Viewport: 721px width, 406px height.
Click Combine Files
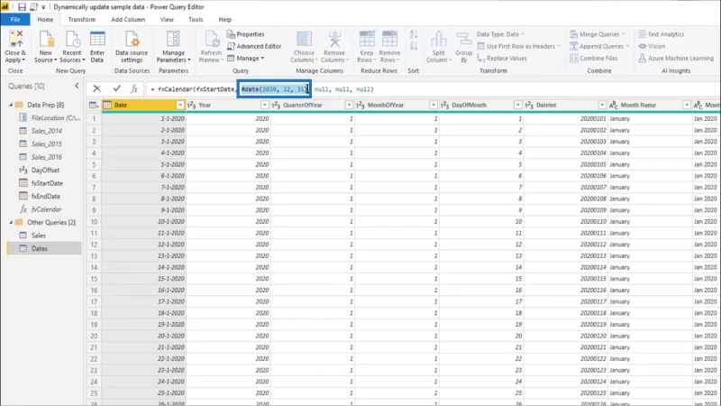pos(594,58)
